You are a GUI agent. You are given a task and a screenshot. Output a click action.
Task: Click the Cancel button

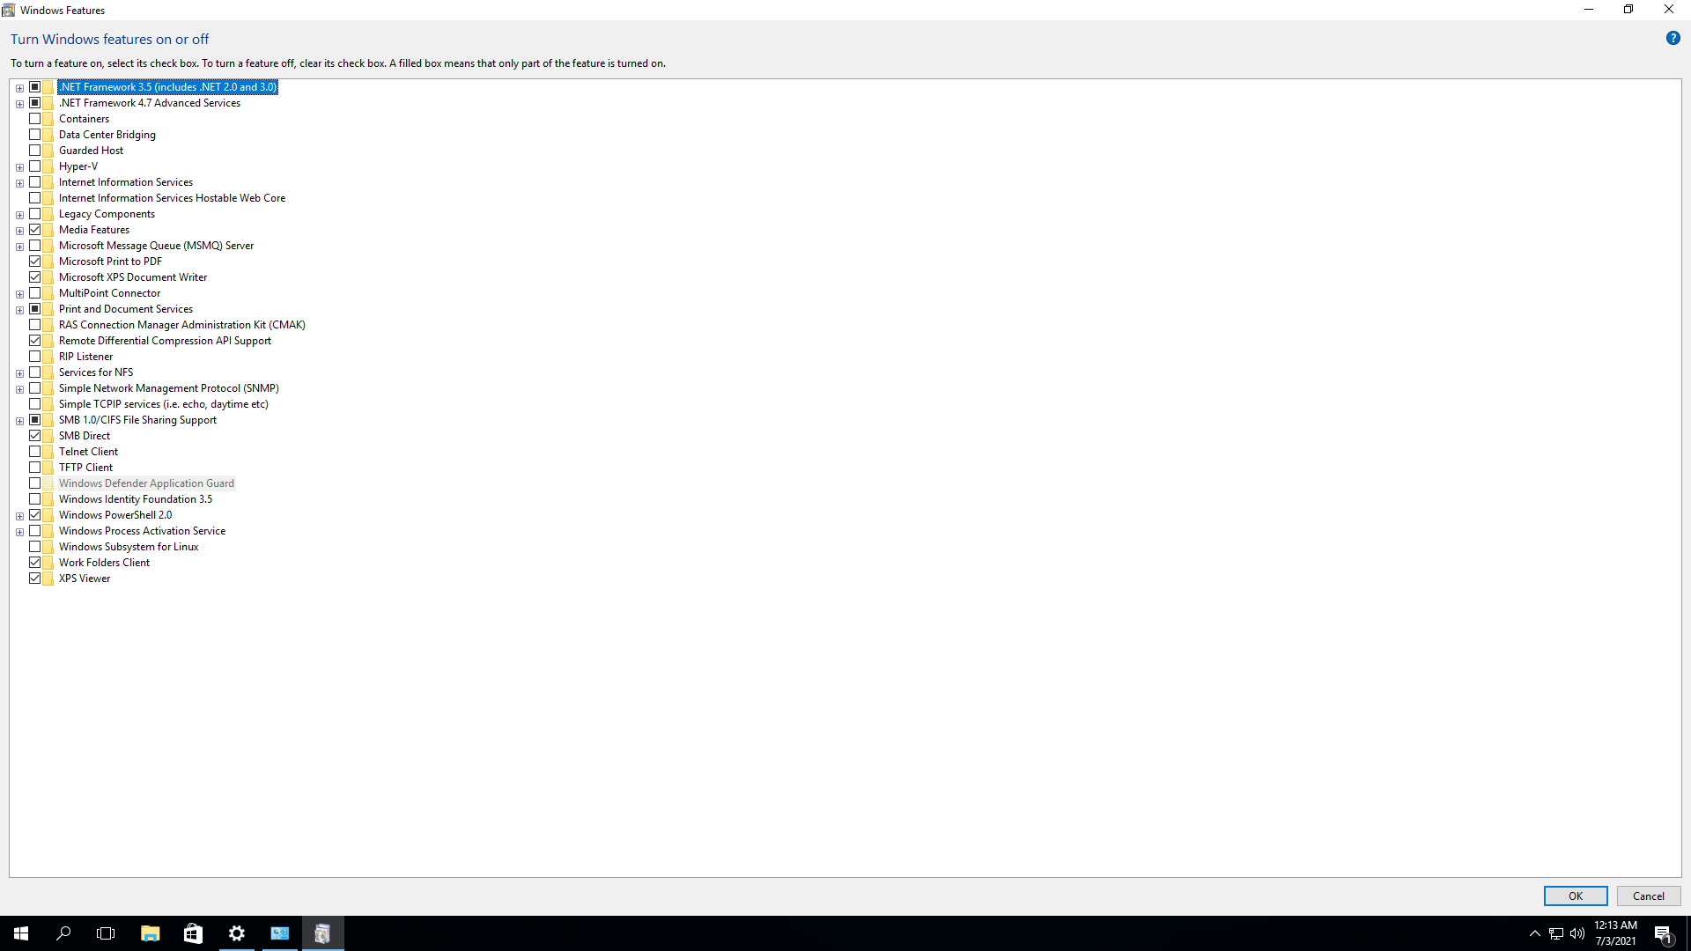point(1648,896)
